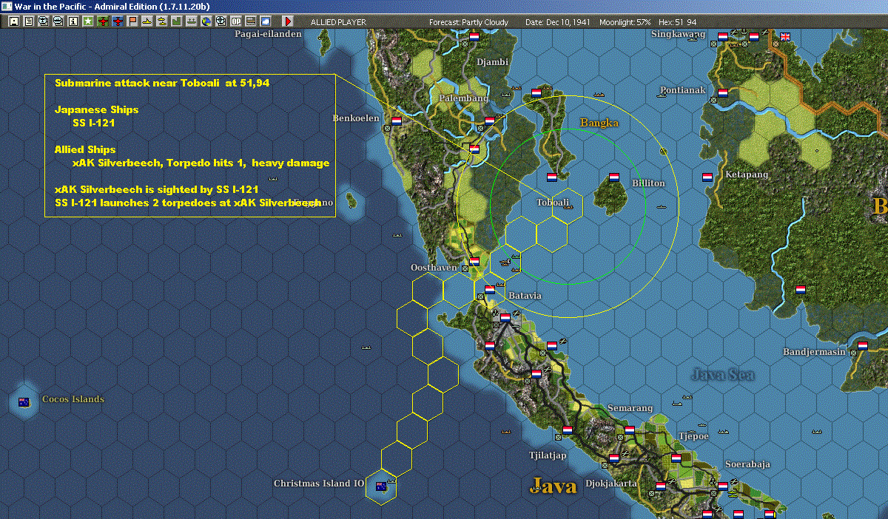The width and height of the screenshot is (888, 519).
Task: Click 'Date: Dec 10, 1941' in status bar
Action: (556, 22)
